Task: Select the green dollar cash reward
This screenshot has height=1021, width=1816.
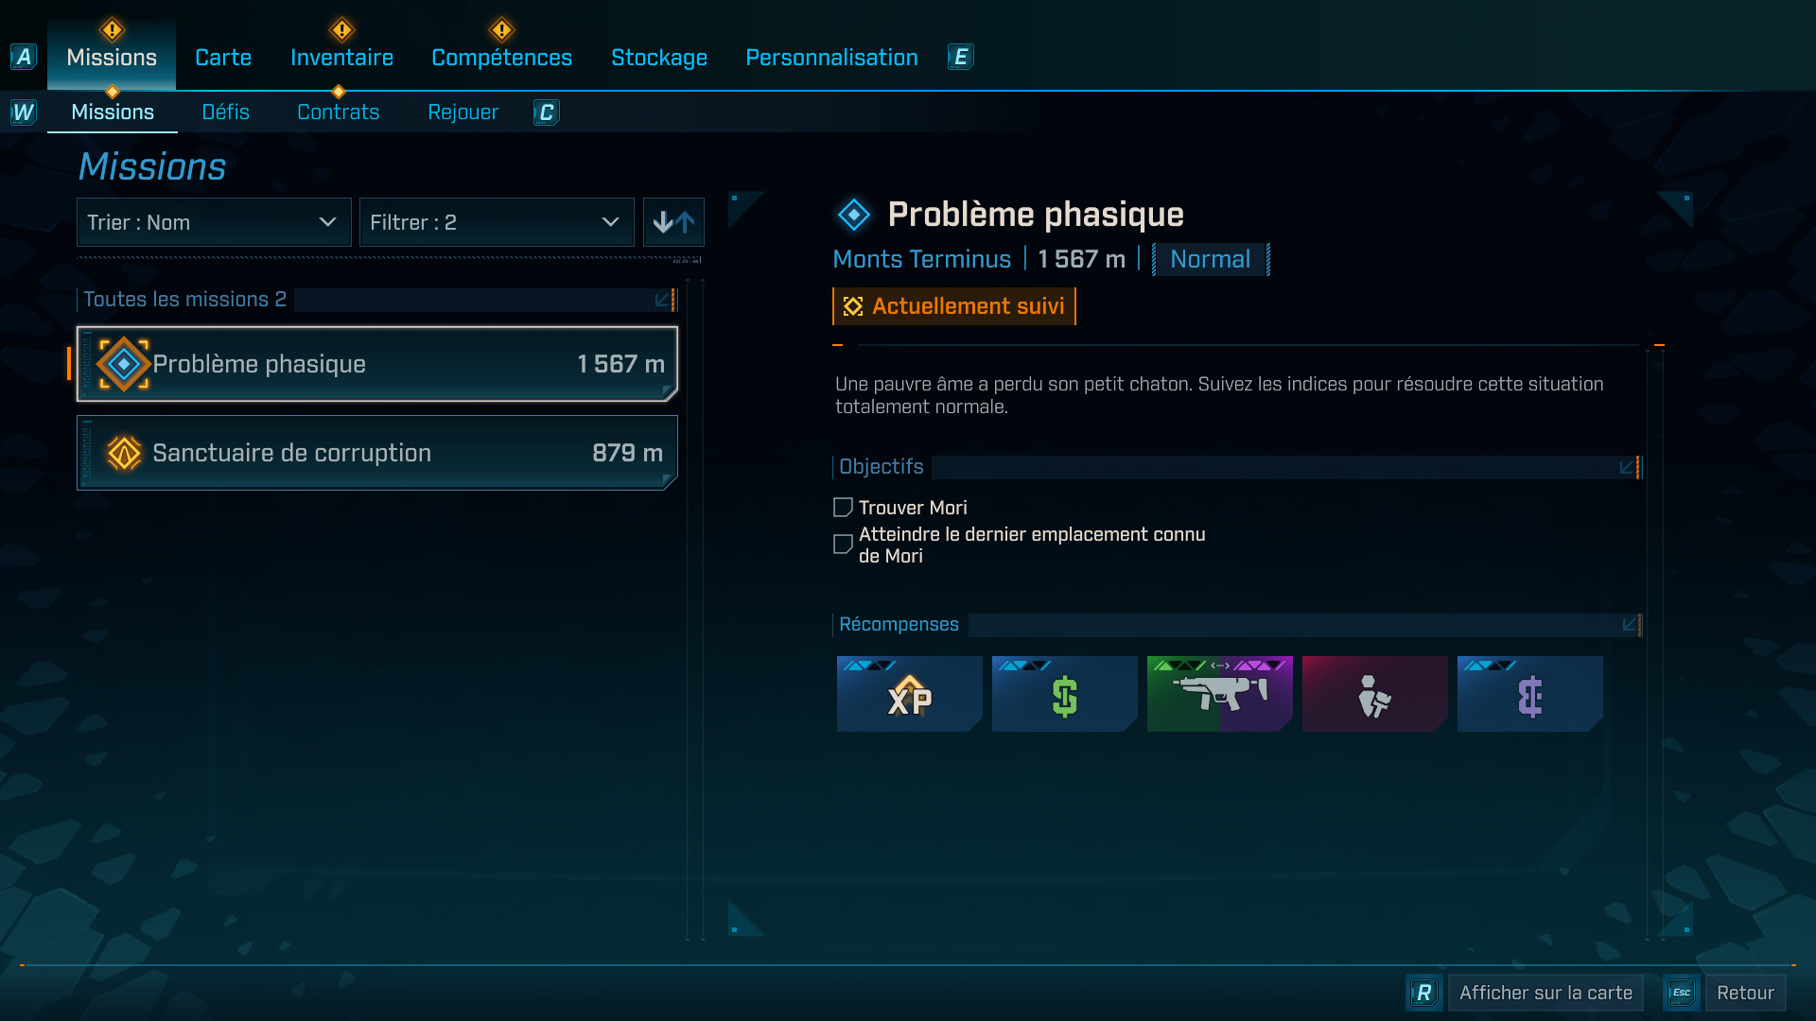Action: (x=1064, y=694)
